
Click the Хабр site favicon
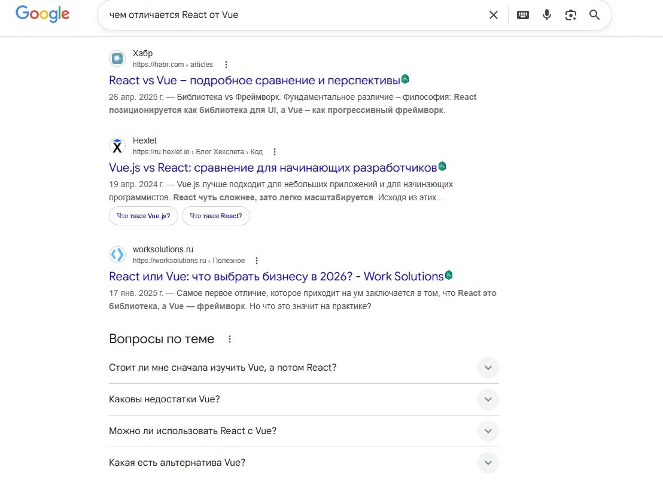[x=117, y=58]
